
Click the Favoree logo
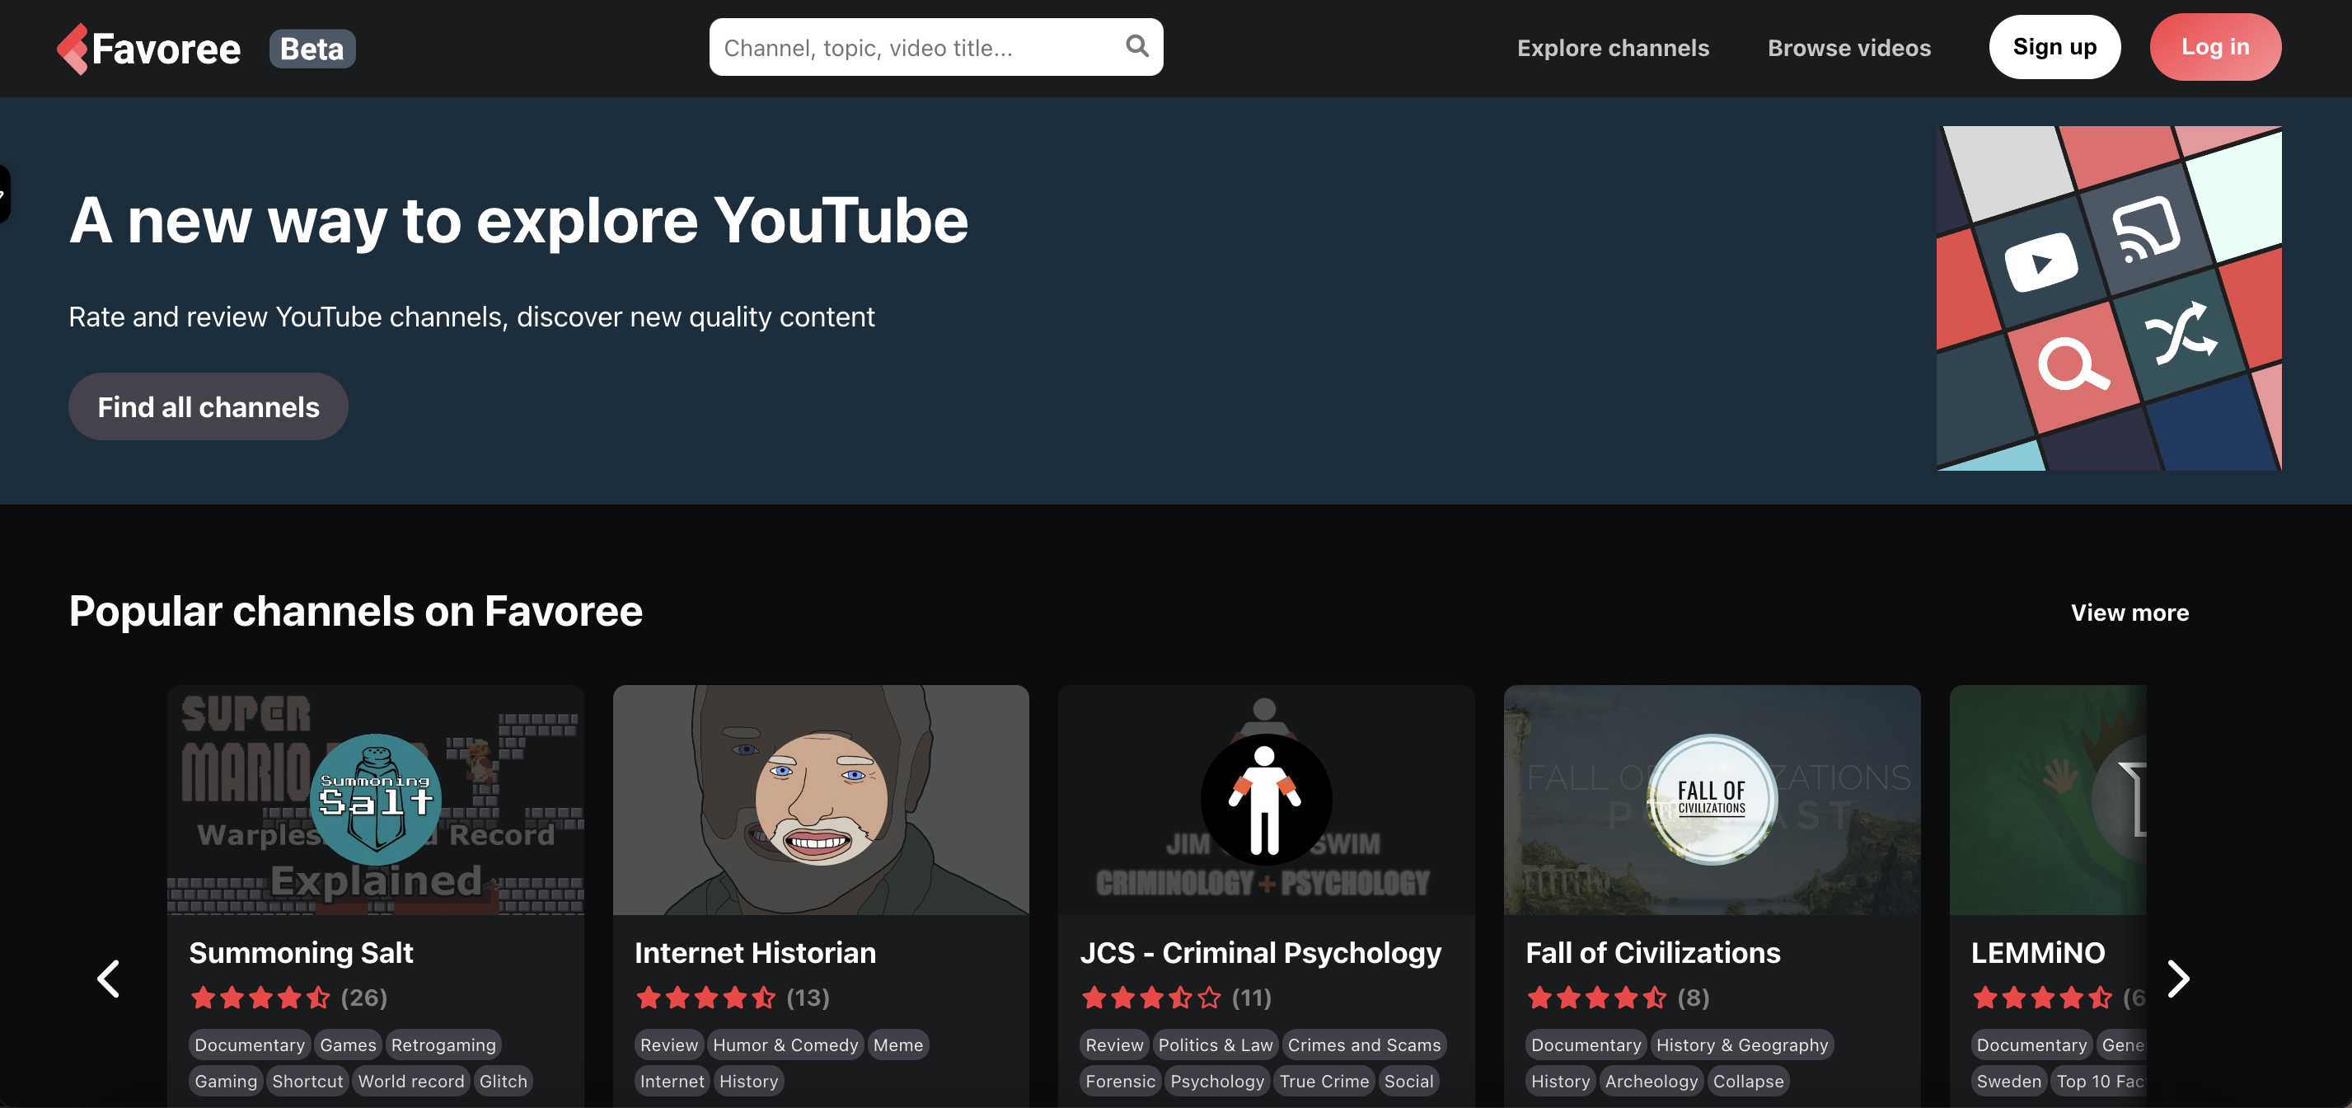click(x=149, y=49)
